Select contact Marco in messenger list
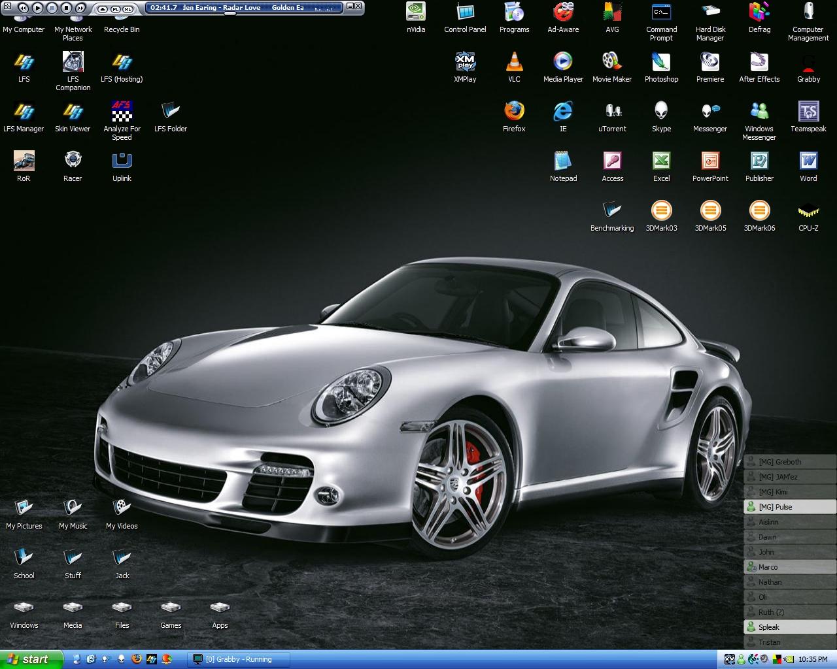837x669 pixels. click(x=790, y=567)
